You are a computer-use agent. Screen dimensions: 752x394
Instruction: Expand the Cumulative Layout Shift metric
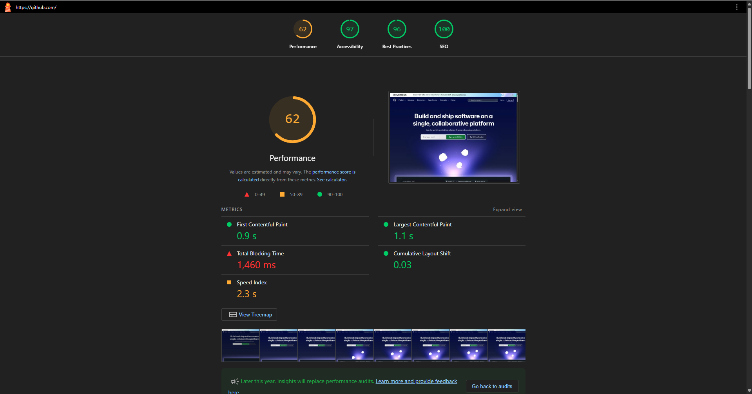tap(452, 260)
